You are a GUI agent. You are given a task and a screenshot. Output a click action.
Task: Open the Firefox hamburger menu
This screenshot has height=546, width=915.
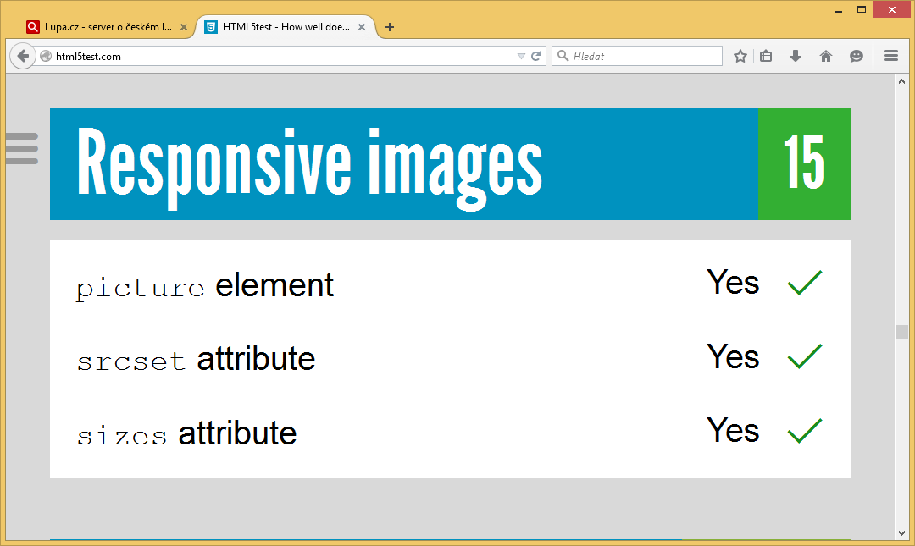point(890,56)
